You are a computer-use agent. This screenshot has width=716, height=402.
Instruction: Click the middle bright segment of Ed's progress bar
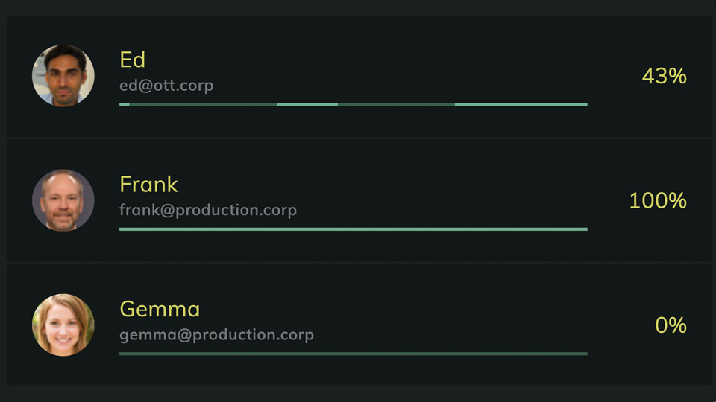(307, 105)
